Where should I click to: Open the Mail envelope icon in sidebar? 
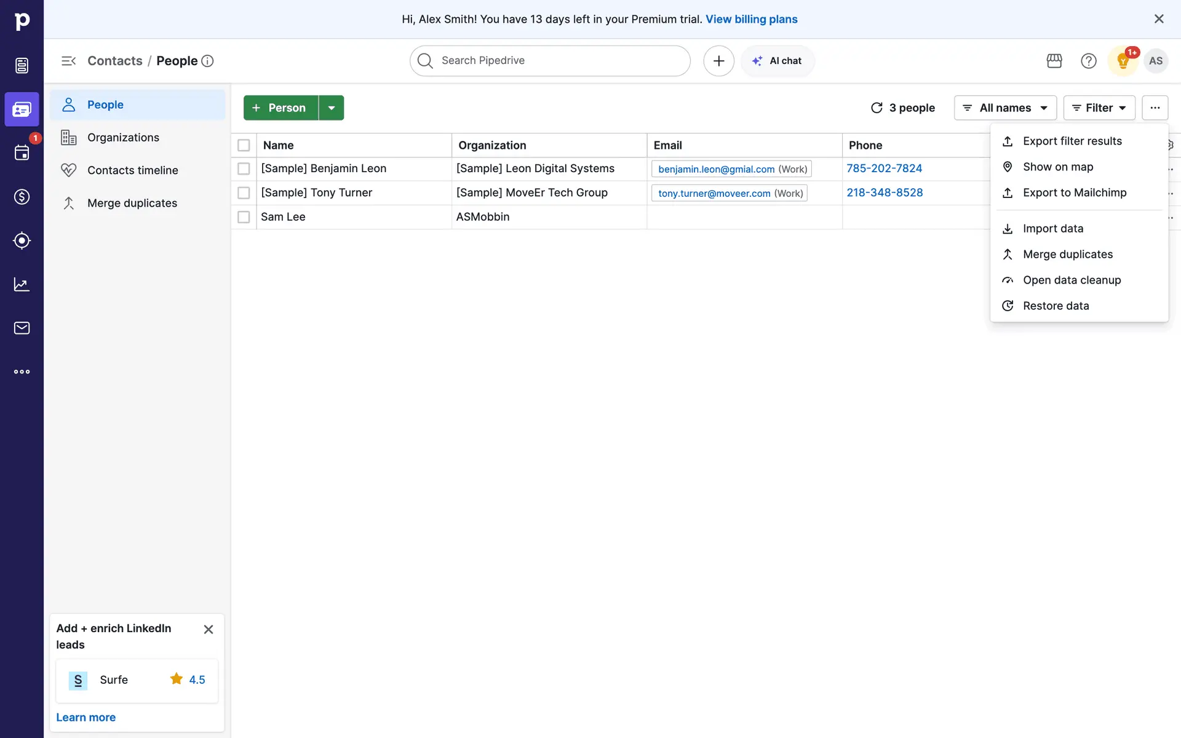[22, 328]
